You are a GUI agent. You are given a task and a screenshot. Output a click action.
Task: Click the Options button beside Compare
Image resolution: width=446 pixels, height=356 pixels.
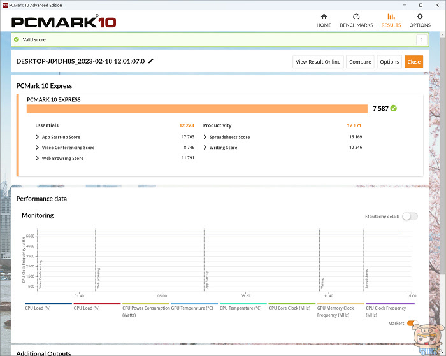389,62
